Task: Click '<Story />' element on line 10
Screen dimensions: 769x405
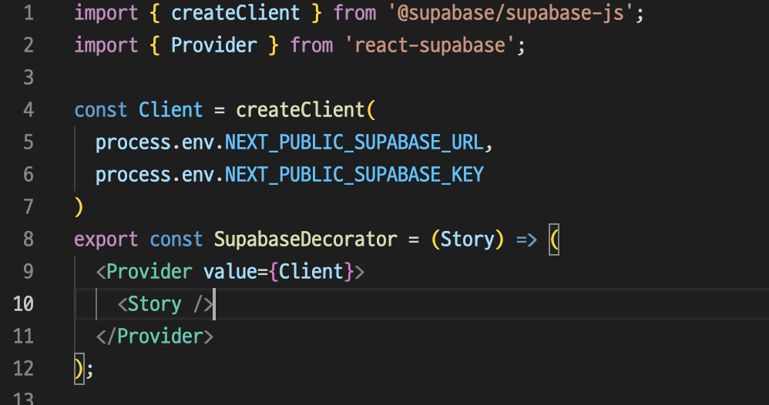Action: (x=165, y=304)
